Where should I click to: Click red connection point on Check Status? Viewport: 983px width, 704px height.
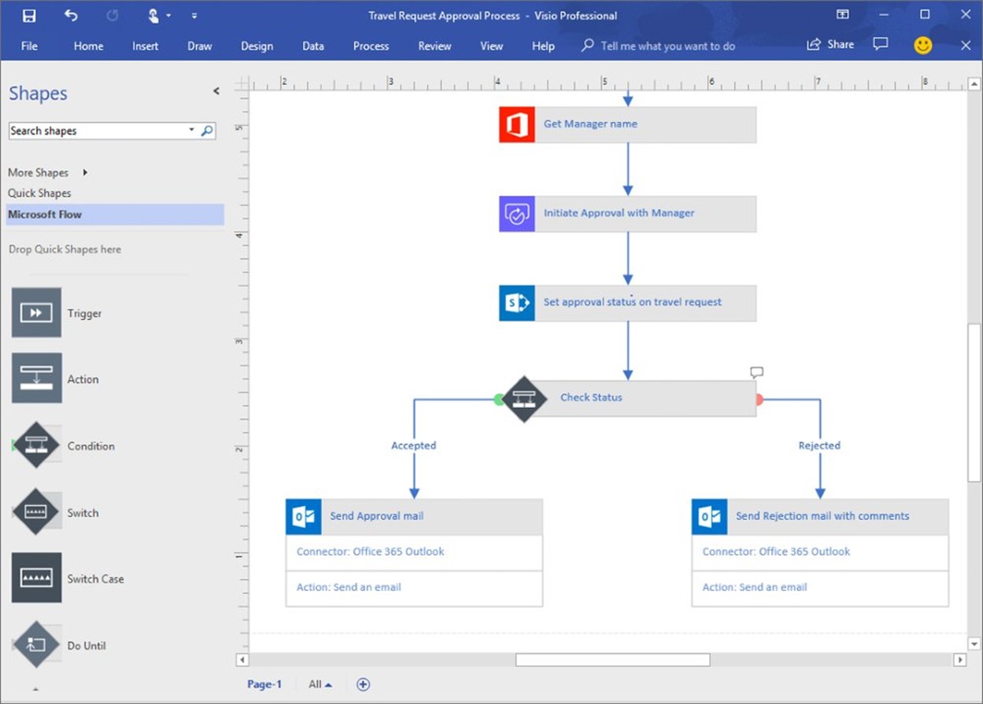[759, 400]
